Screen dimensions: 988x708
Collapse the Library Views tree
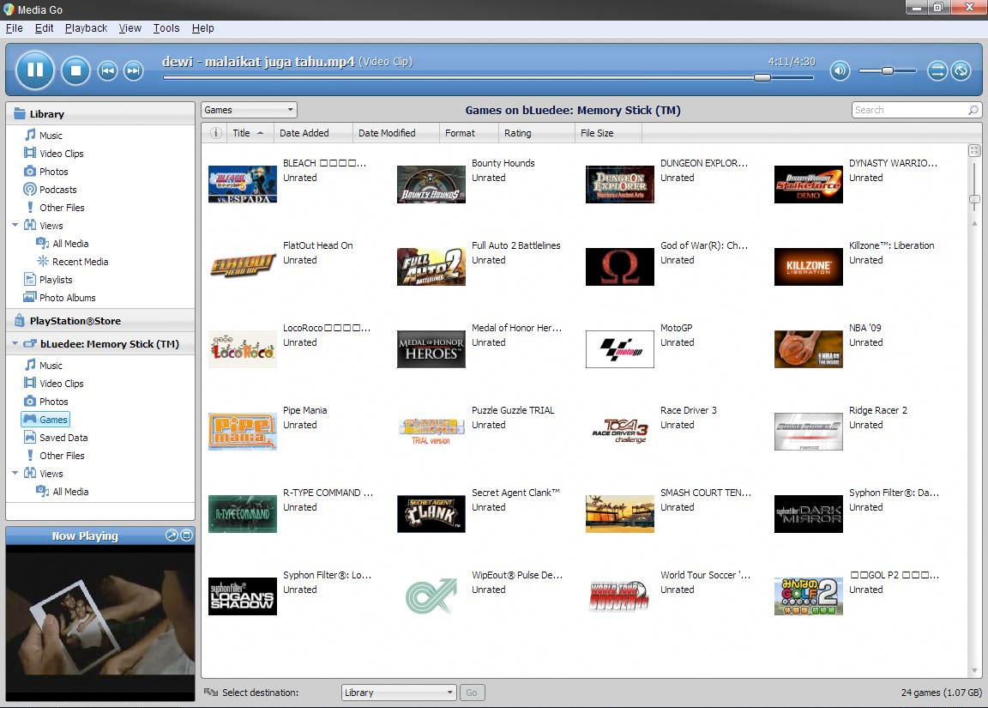15,225
